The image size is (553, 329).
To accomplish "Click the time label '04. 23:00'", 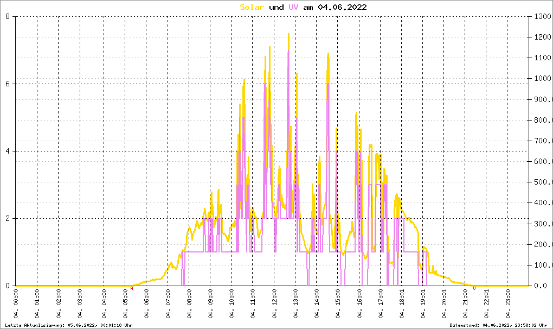I will tap(508, 303).
